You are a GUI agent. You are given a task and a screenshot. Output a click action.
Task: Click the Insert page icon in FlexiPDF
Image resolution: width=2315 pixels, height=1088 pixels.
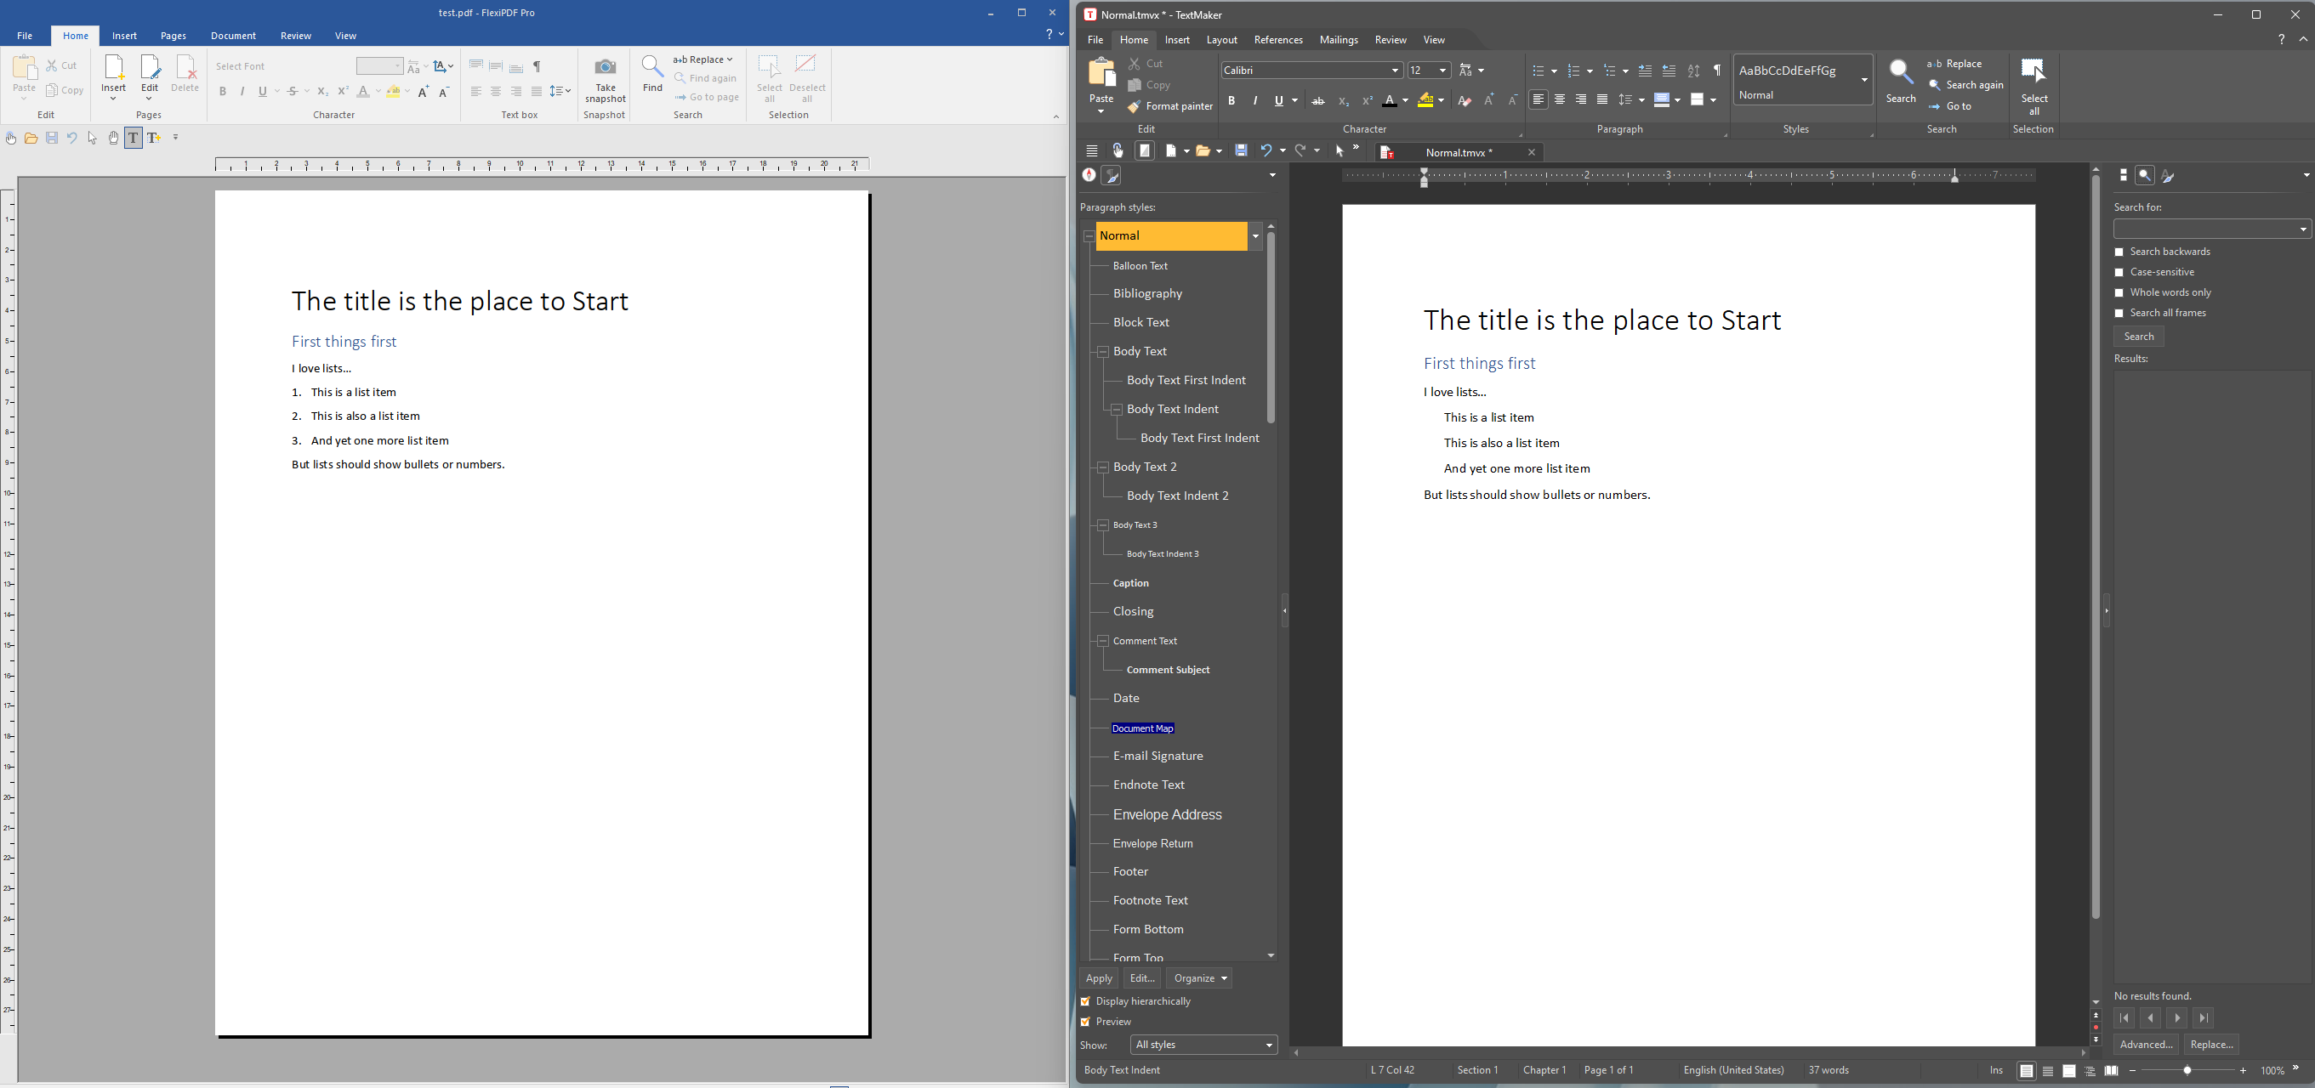pos(113,69)
